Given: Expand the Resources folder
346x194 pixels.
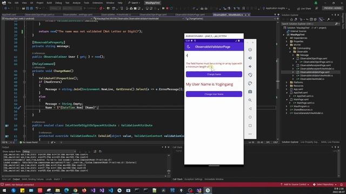Looking at the screenshot, I should click(287, 86).
